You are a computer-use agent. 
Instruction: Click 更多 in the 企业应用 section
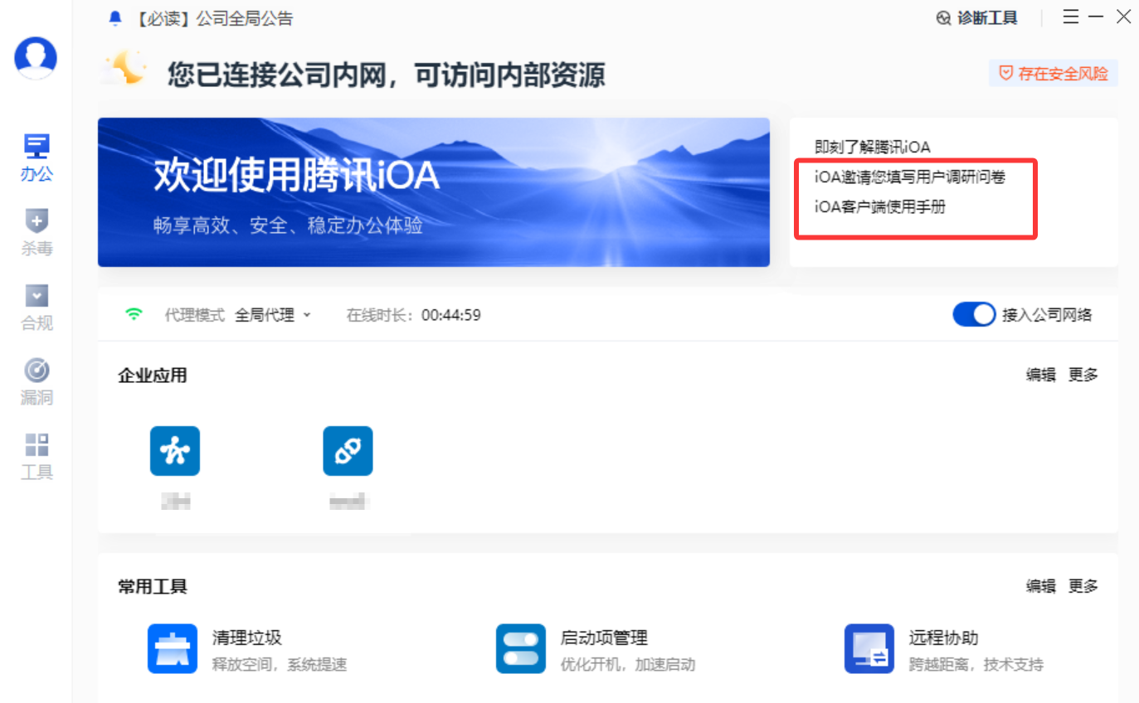(1083, 375)
